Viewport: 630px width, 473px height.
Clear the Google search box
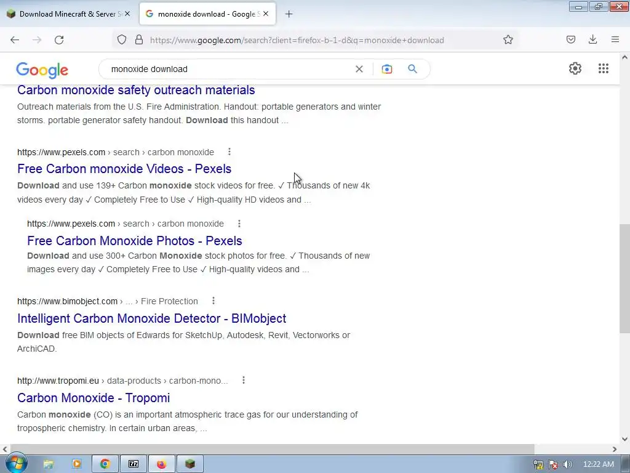tap(359, 69)
